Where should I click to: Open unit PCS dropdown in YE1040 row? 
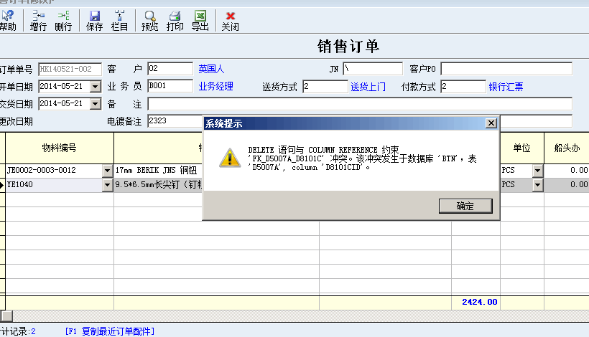pyautogui.click(x=538, y=185)
